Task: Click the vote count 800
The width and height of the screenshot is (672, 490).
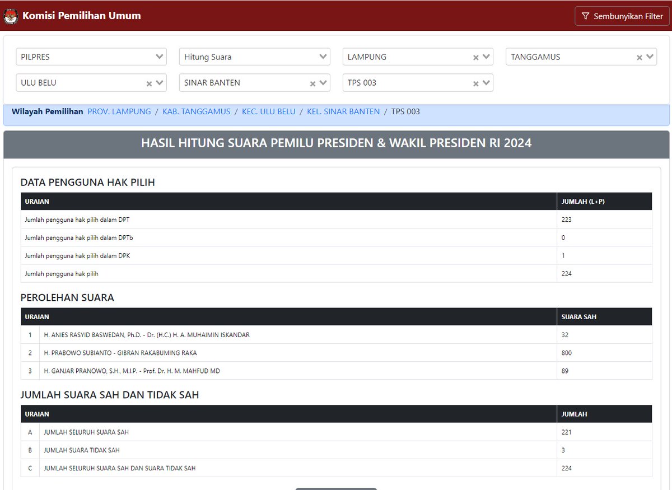Action: (x=567, y=353)
